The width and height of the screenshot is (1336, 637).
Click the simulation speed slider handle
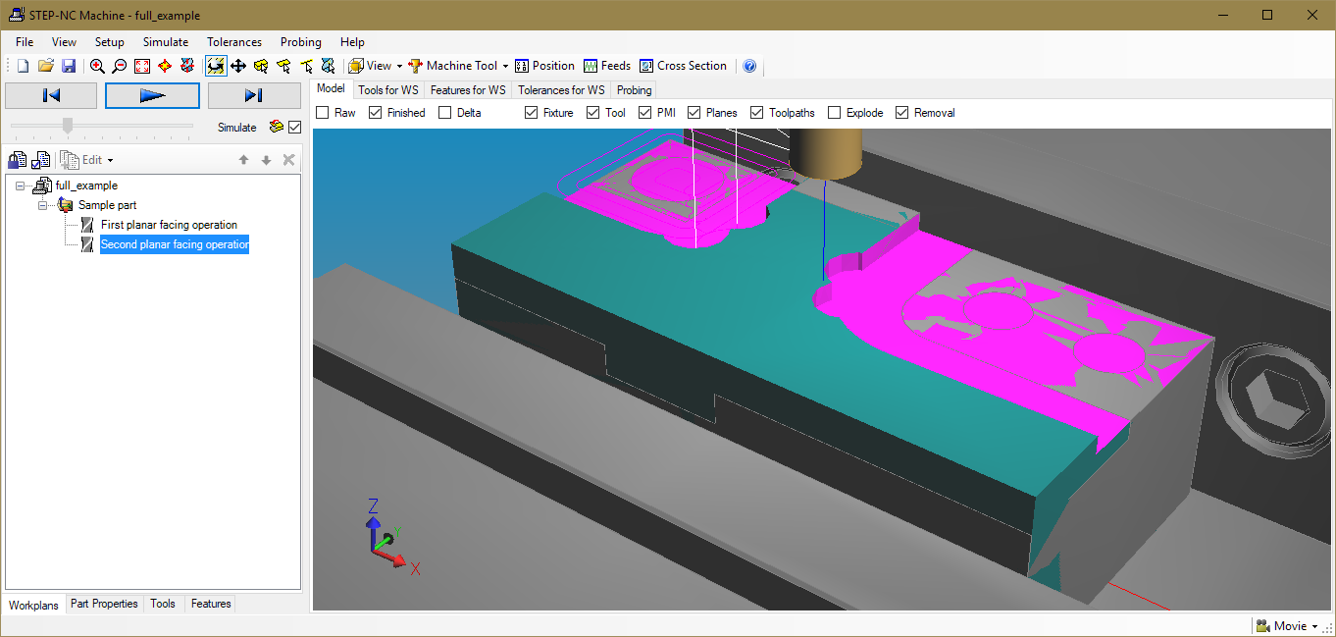(x=68, y=126)
